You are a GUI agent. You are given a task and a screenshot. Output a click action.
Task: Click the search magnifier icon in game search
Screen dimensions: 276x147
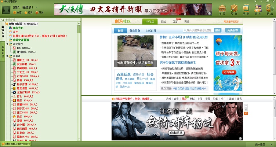click(3, 20)
